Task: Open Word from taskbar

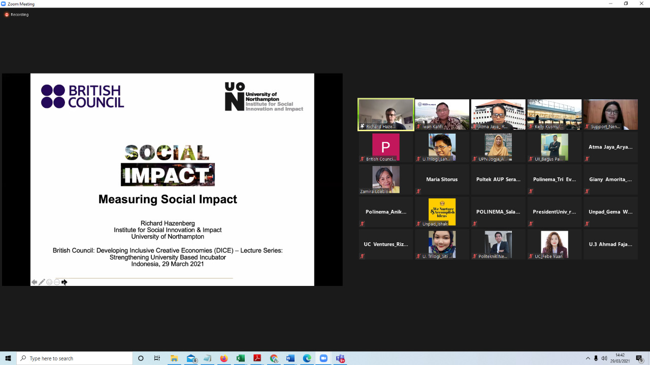Action: point(290,358)
